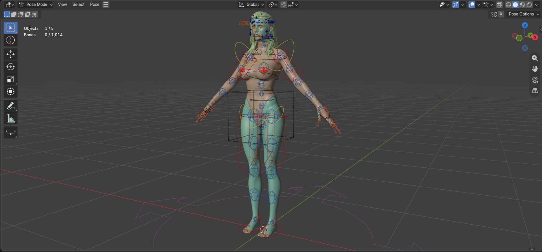Open the selectability and visibility dropdown

(x=444, y=5)
